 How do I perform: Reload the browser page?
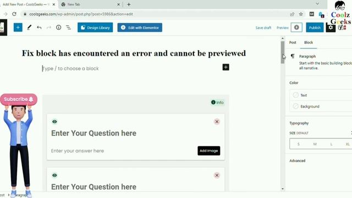click(x=14, y=14)
